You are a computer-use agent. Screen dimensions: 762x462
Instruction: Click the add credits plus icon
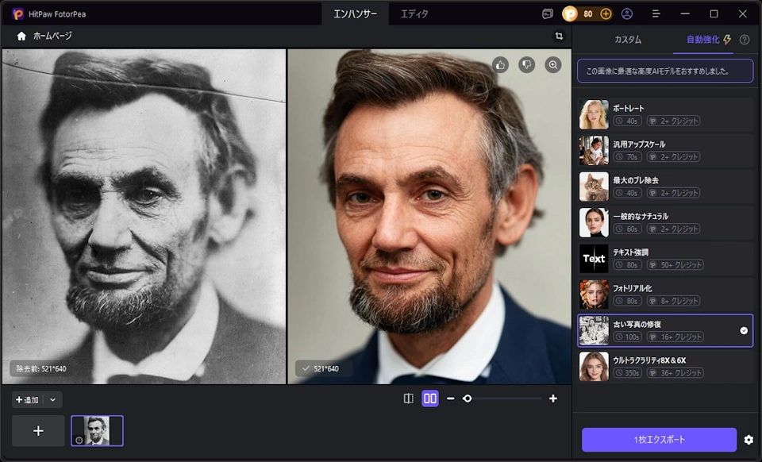point(606,14)
